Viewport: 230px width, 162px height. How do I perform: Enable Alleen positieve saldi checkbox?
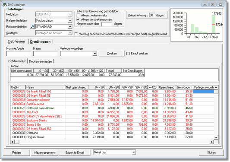[x=78, y=15]
